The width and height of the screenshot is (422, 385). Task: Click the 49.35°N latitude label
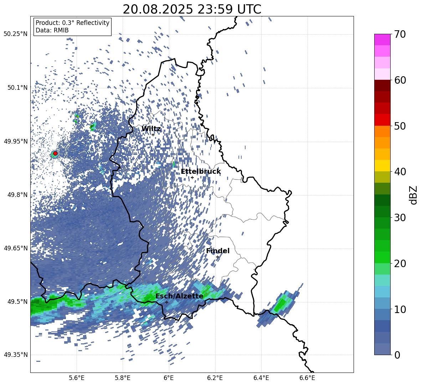click(16, 355)
